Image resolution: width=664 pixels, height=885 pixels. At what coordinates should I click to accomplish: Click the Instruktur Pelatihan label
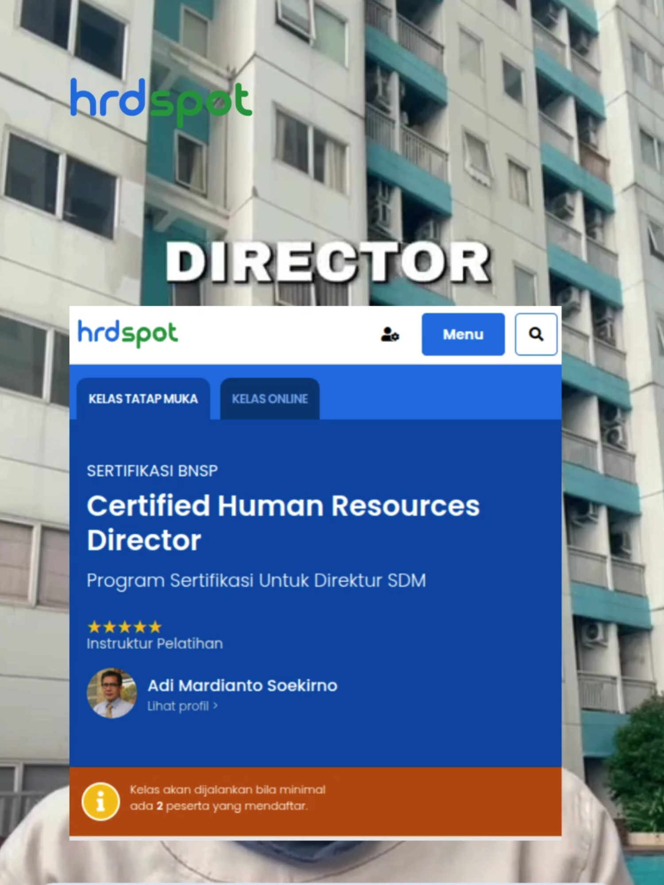point(155,643)
